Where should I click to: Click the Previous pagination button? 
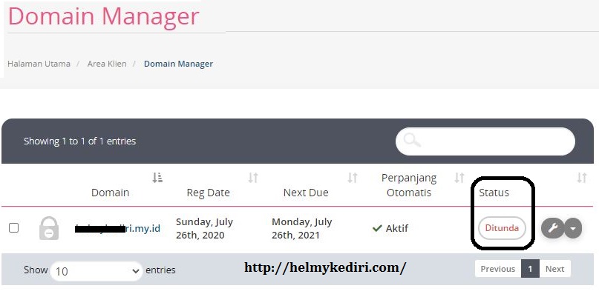pos(498,269)
